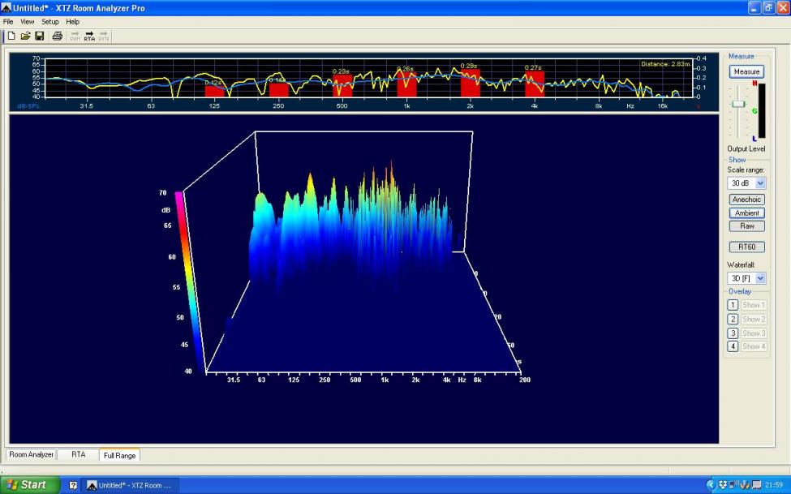
Task: Open the View menu
Action: point(28,22)
